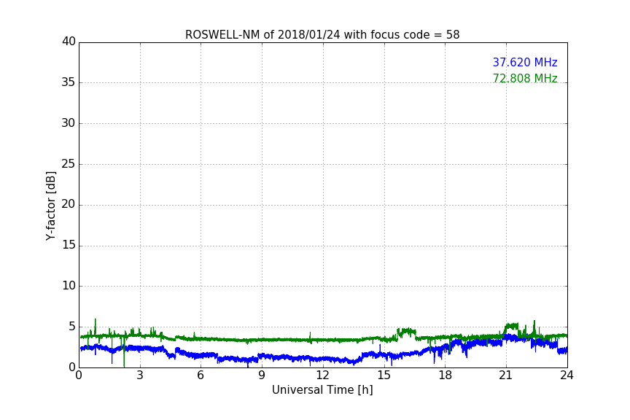Viewport: 630px width, 420px height.
Task: Click the blue curve minimum near hour 13.5
Action: (x=354, y=363)
